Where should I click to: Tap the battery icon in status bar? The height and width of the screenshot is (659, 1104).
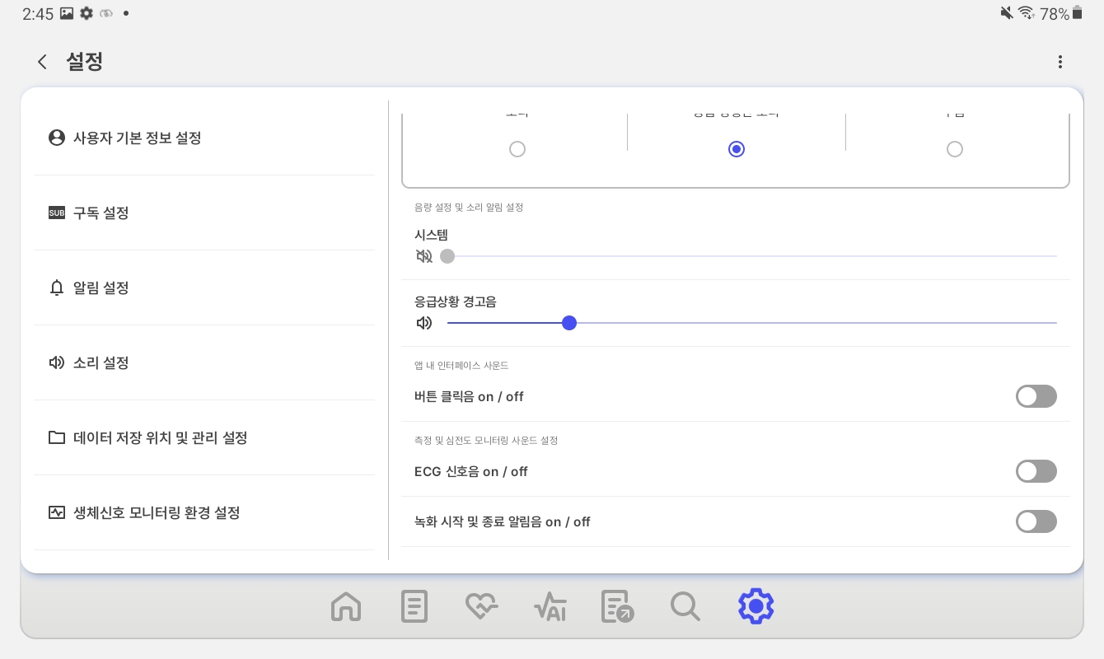tap(1077, 12)
